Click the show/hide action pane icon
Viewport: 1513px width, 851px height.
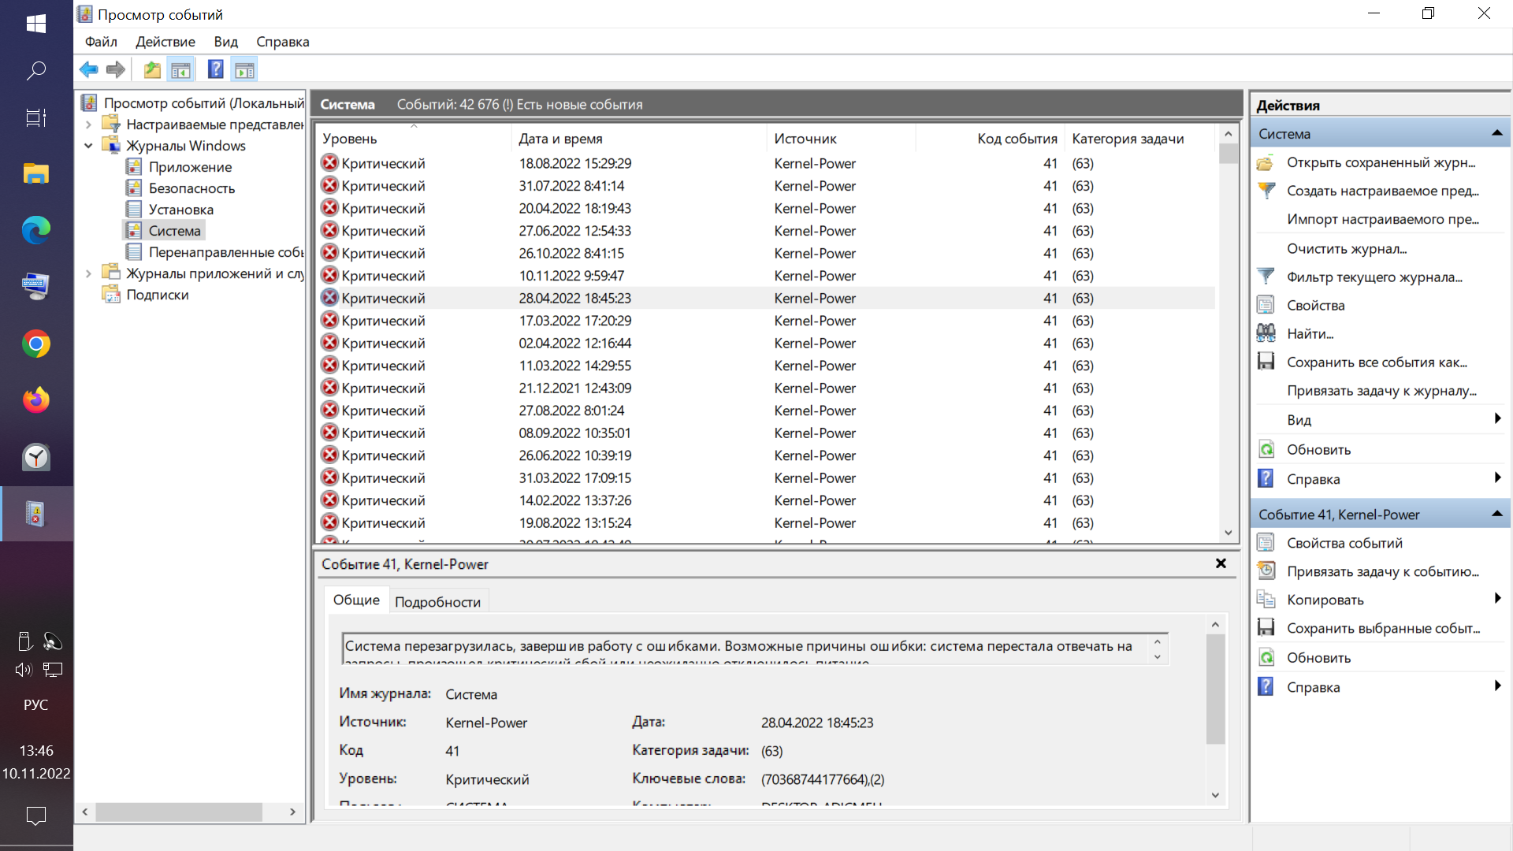coord(245,70)
